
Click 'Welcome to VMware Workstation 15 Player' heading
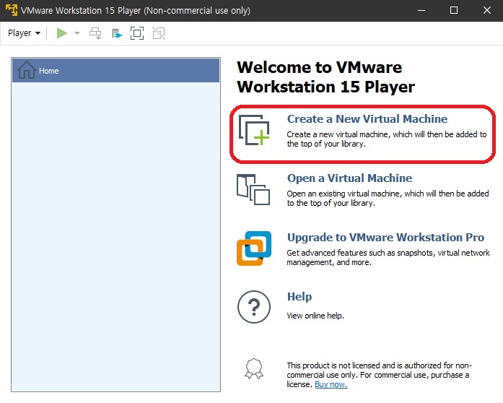tap(325, 77)
